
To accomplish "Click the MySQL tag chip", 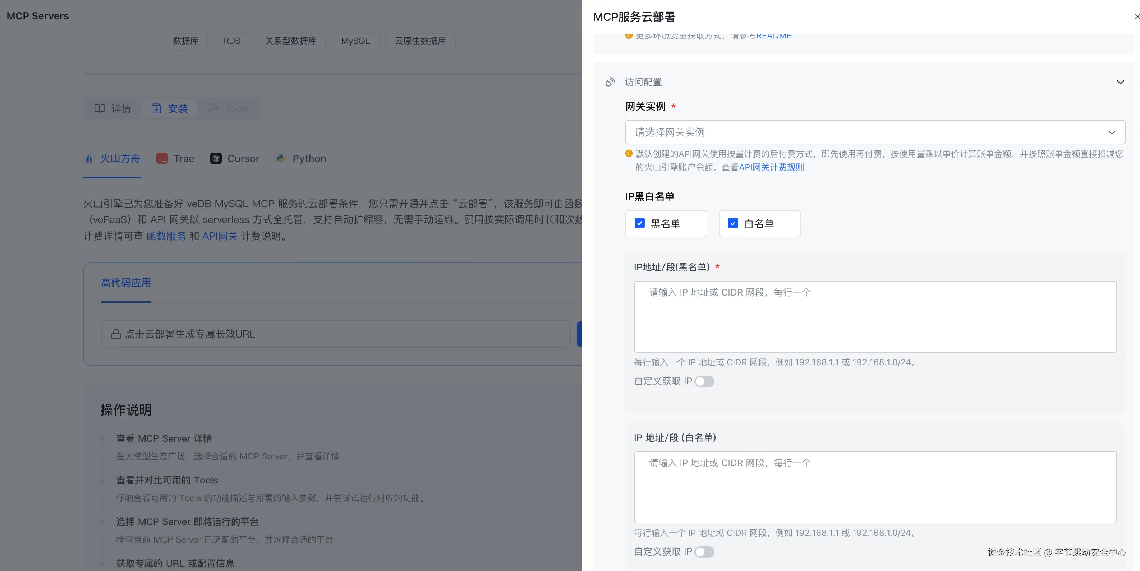I will click(355, 41).
